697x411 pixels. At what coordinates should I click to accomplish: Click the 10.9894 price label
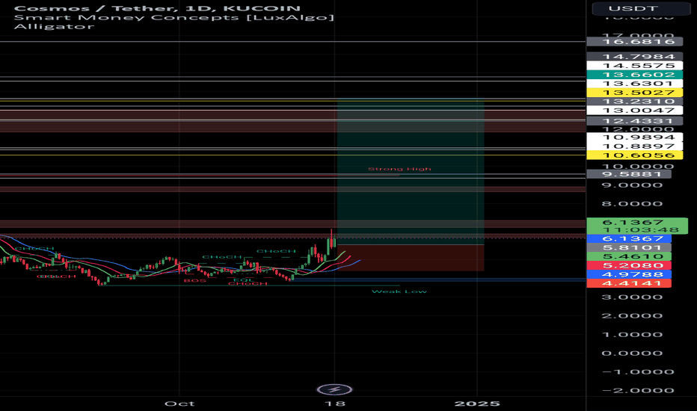pos(635,137)
